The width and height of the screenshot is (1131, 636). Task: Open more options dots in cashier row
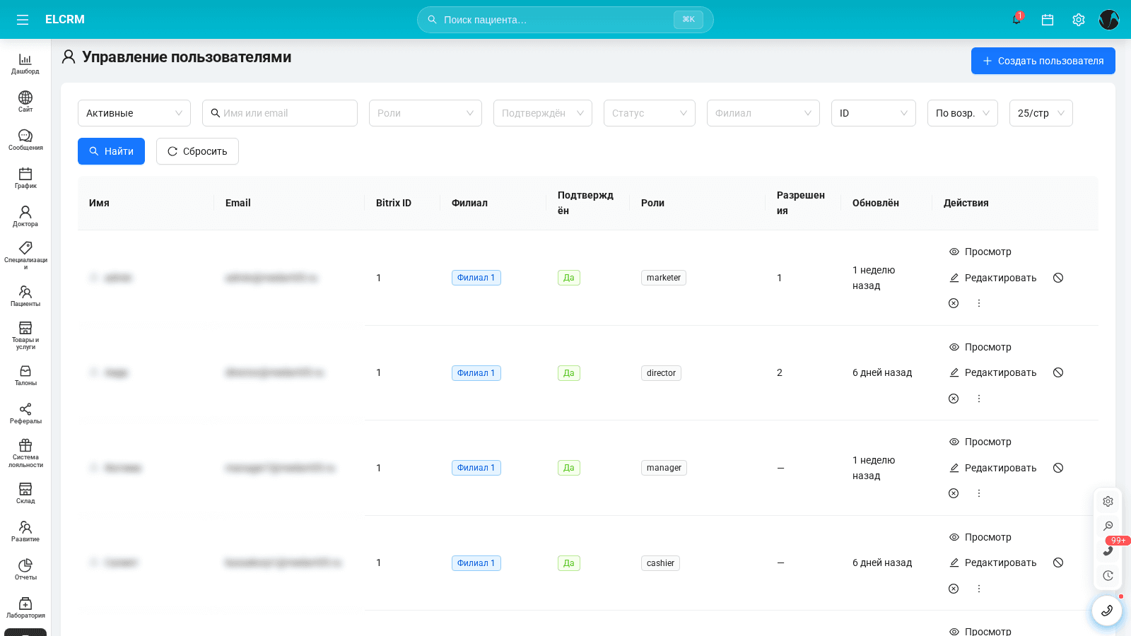click(979, 589)
